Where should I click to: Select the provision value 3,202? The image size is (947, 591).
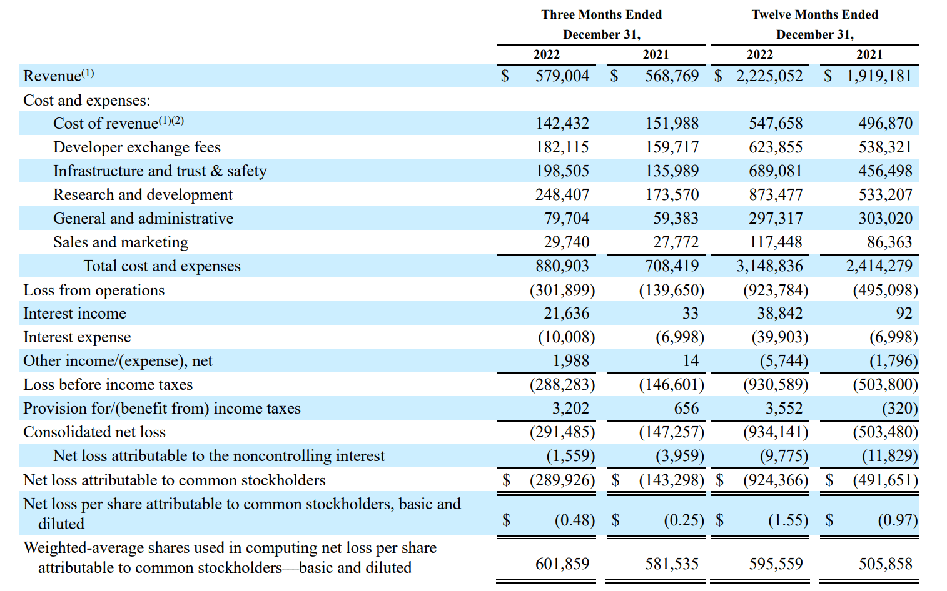[x=571, y=409]
